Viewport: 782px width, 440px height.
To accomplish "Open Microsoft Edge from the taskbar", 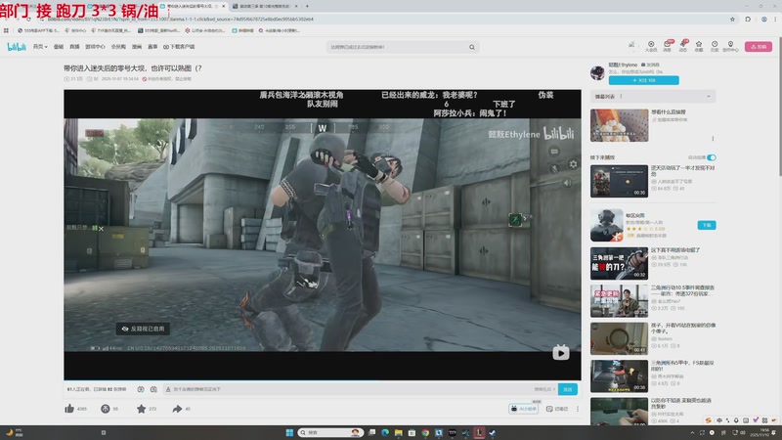I will click(385, 432).
